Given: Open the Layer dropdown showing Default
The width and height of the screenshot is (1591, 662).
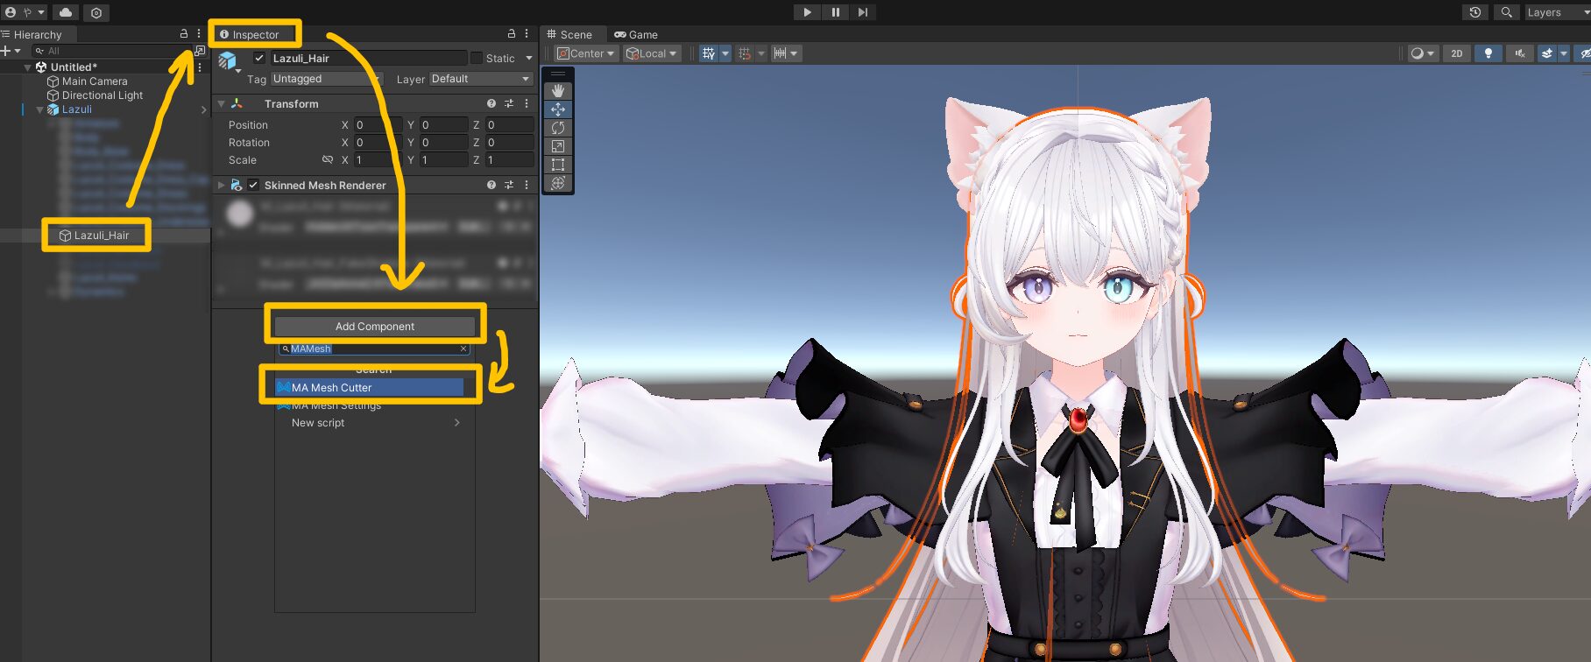Looking at the screenshot, I should [x=481, y=79].
